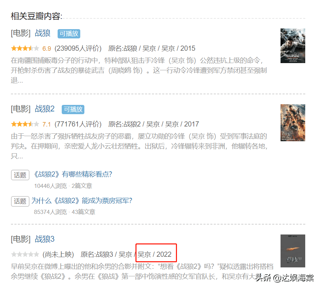Open topic 为什么《战狼2》能成为票房冠军?

82,201
